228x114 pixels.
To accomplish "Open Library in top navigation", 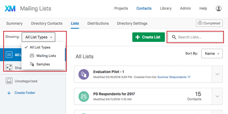I will 166,8.
